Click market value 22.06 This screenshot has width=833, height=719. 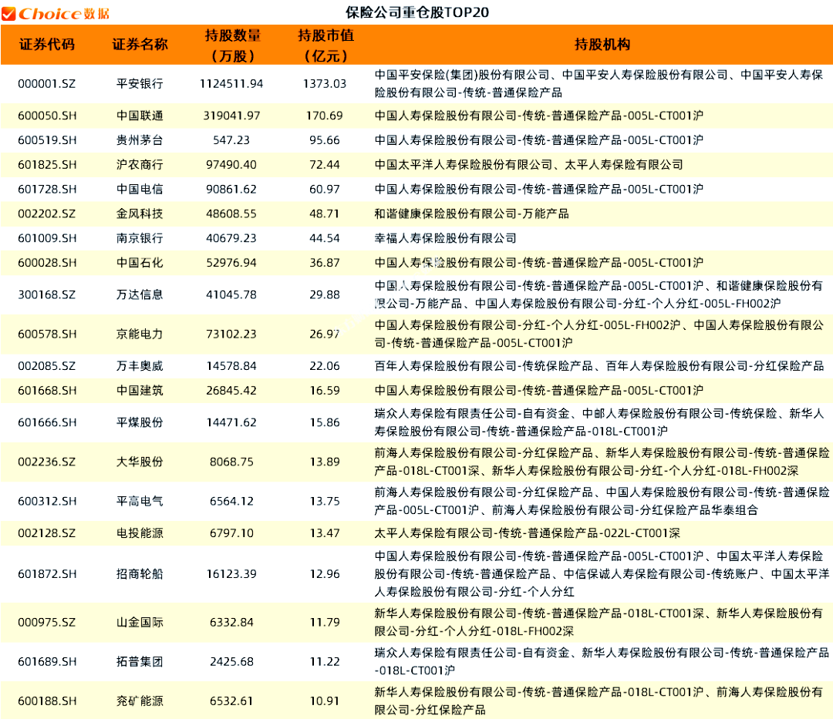[325, 366]
